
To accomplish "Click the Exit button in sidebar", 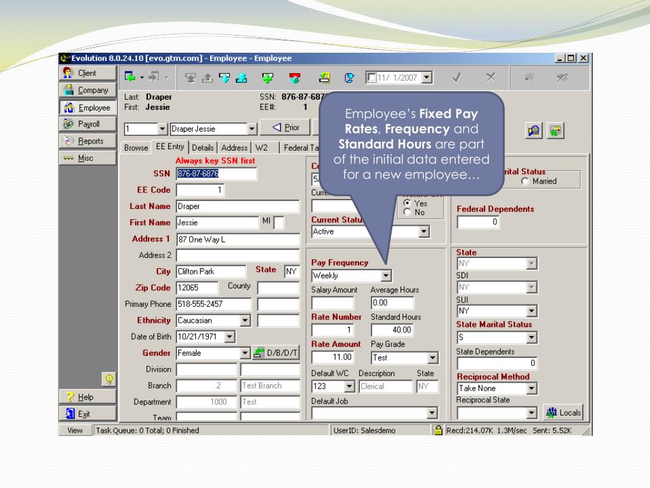I will coord(88,414).
